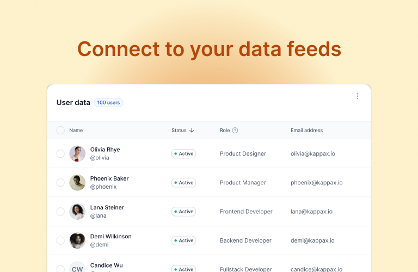Open the three-dot menu on User data card

(x=357, y=96)
